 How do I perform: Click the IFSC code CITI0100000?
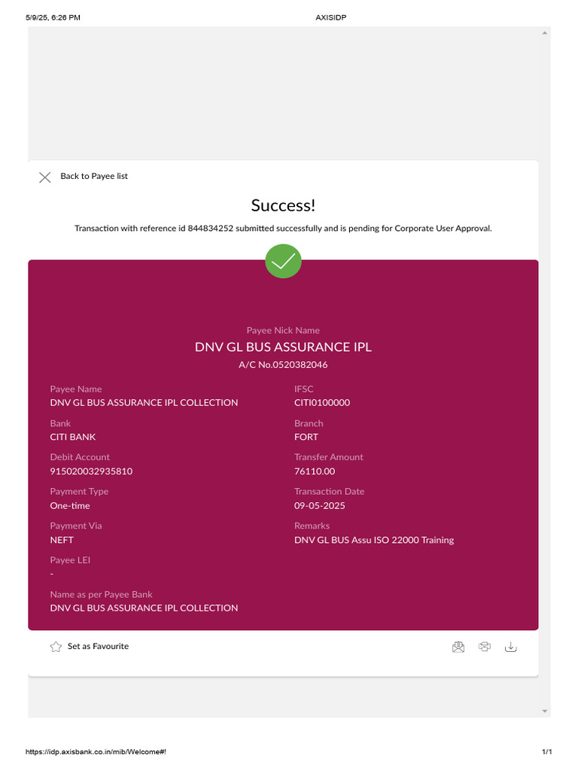point(322,402)
